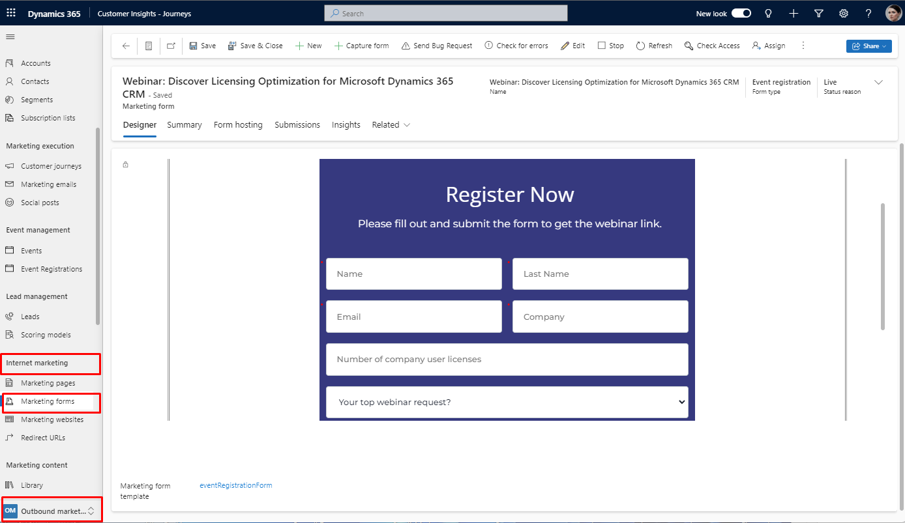Image resolution: width=905 pixels, height=523 pixels.
Task: Click the Company field in the form
Action: point(601,317)
